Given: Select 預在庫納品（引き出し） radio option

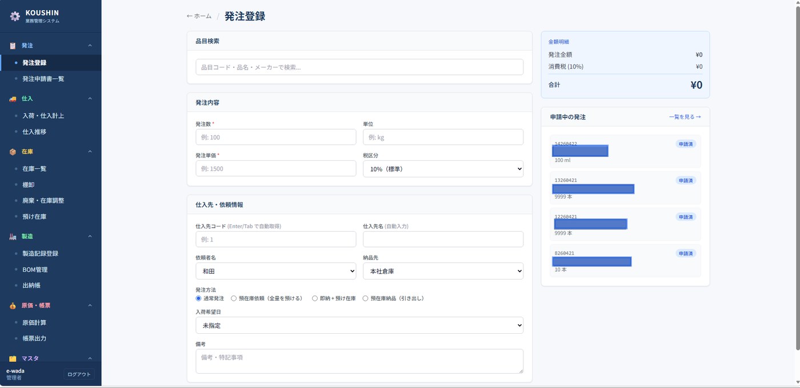Looking at the screenshot, I should point(366,298).
